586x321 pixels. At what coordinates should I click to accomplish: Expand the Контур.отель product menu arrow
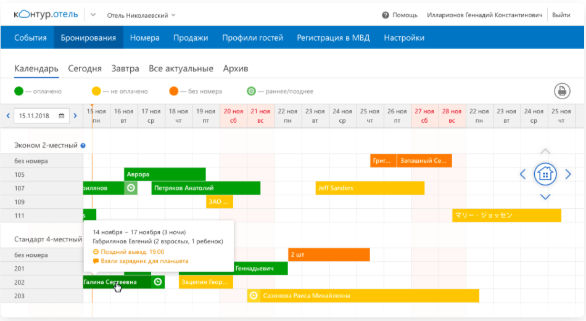point(93,15)
